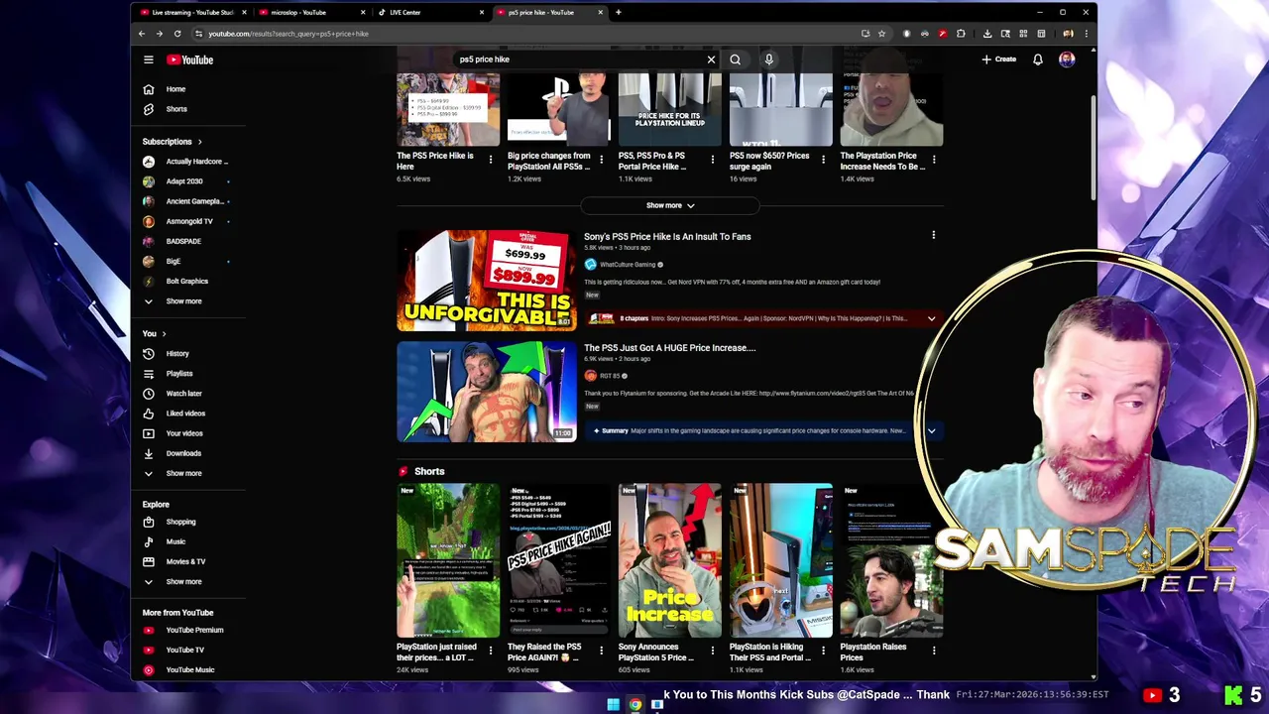Open the account avatar menu

[1067, 59]
